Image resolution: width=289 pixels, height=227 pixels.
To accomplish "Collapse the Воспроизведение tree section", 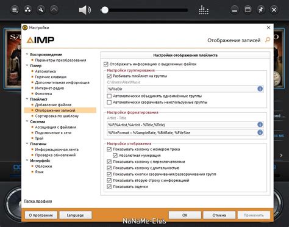I will [x=27, y=54].
